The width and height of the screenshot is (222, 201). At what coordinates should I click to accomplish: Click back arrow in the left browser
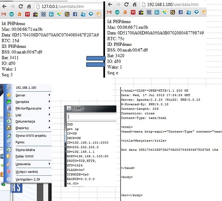pos(4,6)
